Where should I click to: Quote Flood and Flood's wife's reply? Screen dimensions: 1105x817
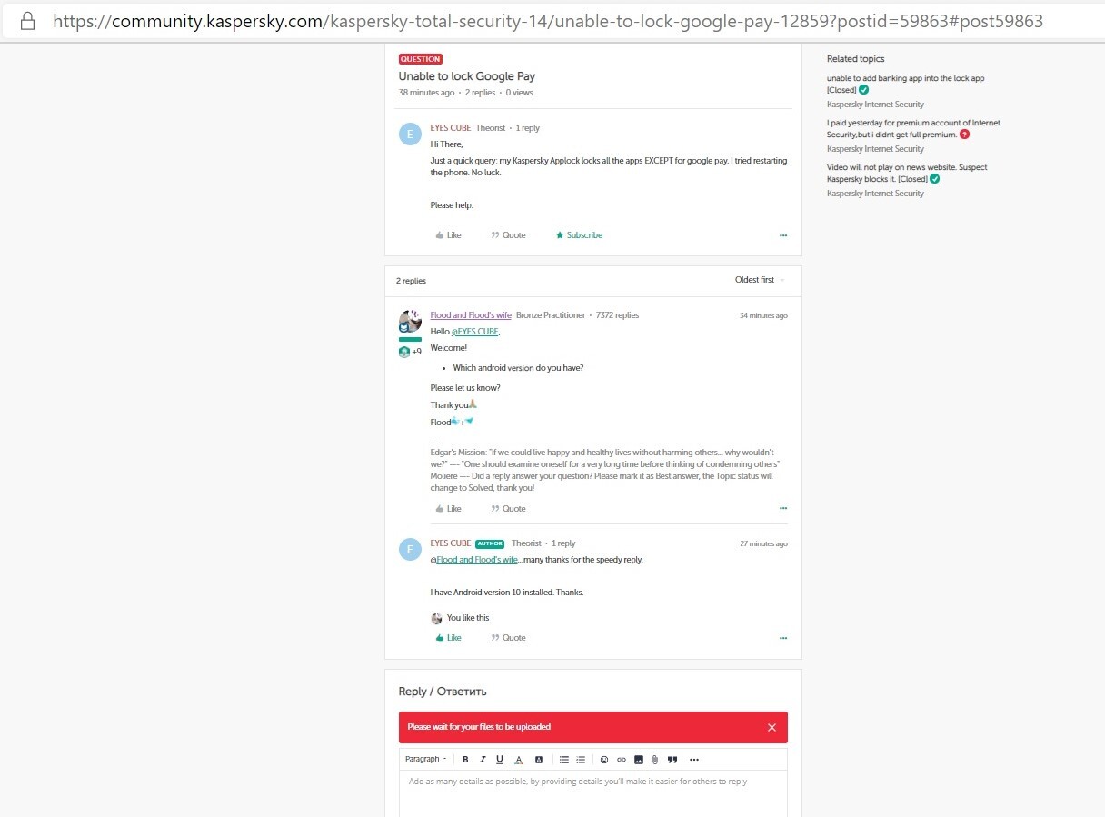coord(508,509)
